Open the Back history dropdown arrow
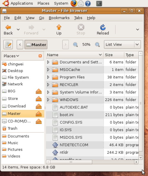Viewport: 148px width, 176px height. tap(18, 30)
